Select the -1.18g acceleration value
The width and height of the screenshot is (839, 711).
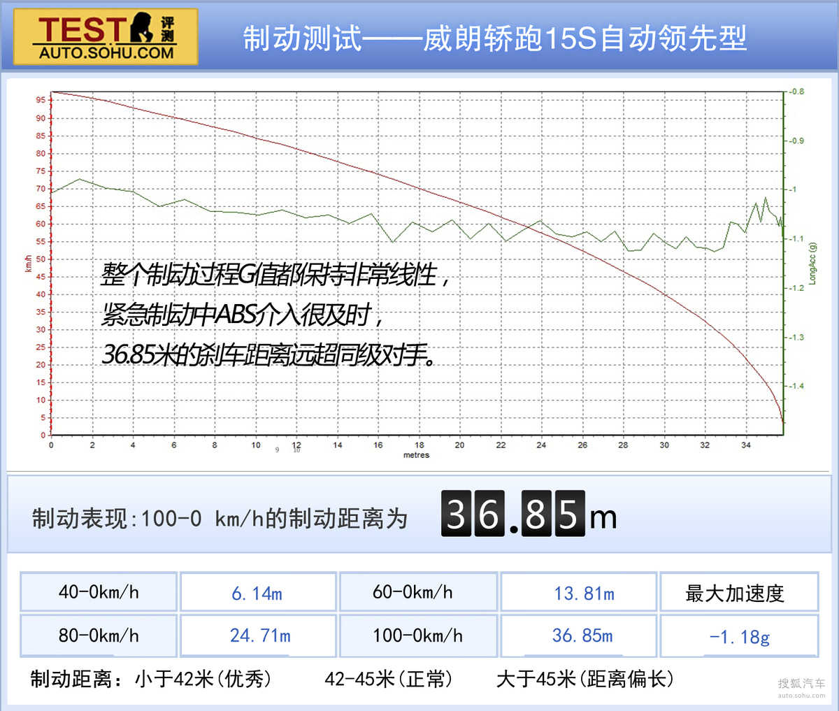click(739, 637)
